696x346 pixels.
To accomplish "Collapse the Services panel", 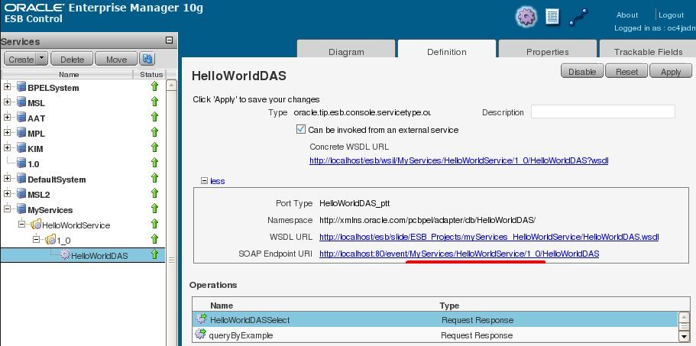I will click(169, 40).
